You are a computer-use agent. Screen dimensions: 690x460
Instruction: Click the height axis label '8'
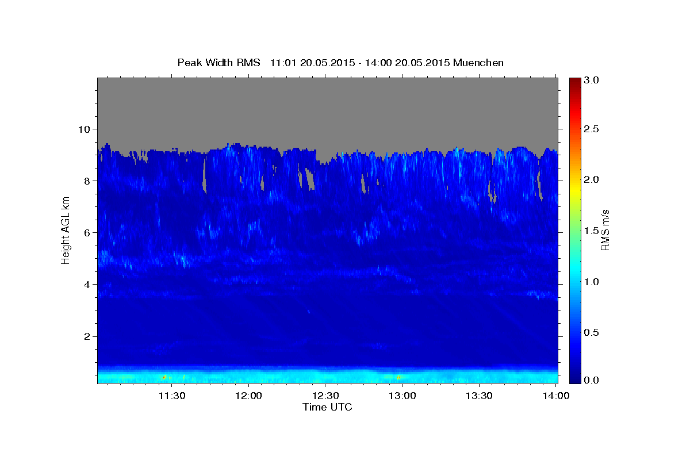[89, 181]
